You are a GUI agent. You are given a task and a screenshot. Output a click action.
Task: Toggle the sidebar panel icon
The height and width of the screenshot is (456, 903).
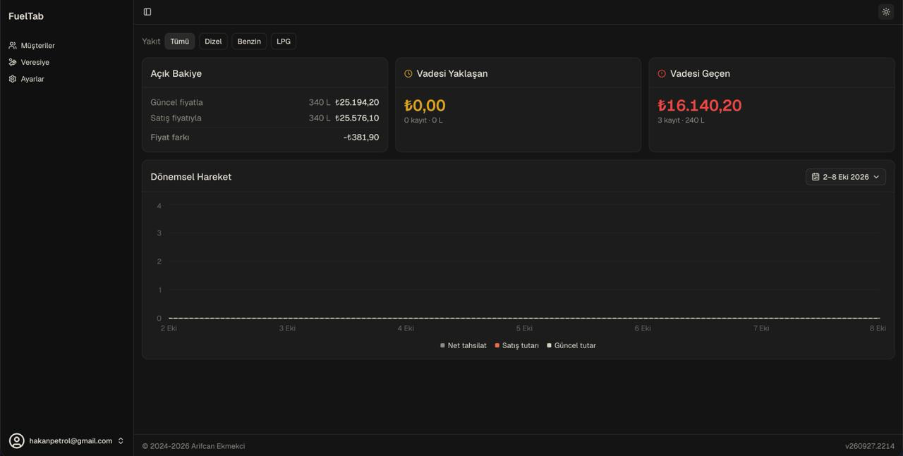[x=147, y=12]
